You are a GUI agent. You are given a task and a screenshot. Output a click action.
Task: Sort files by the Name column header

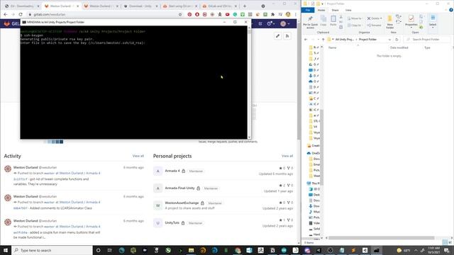[x=332, y=47]
